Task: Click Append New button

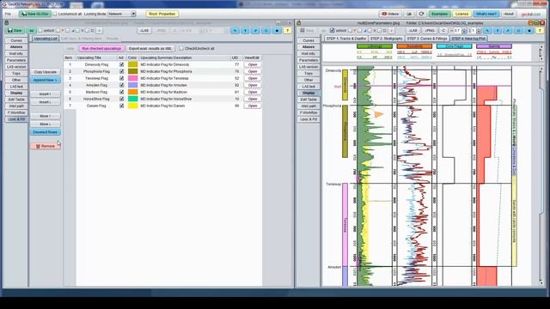Action: coord(46,80)
